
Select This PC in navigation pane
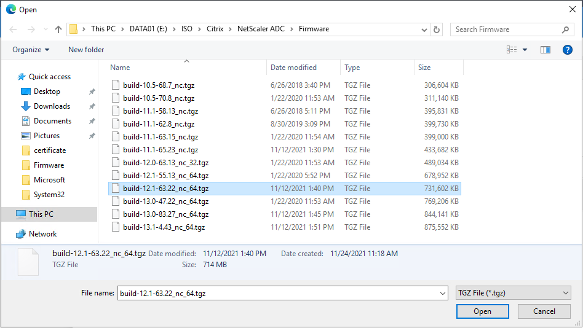pos(41,214)
